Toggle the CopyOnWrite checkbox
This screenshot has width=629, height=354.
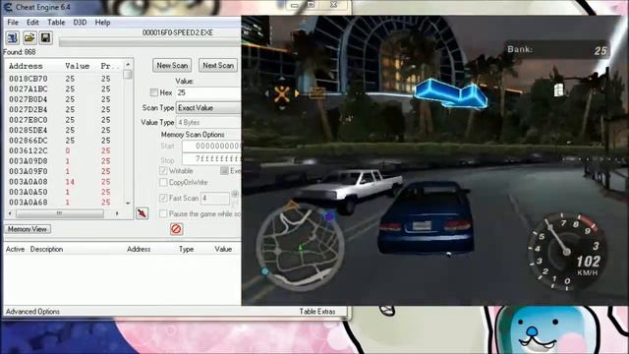coord(163,182)
